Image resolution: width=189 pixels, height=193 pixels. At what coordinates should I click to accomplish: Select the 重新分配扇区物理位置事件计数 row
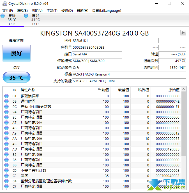coord(92,181)
